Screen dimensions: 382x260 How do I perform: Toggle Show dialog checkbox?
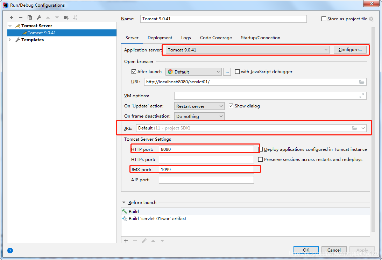click(x=231, y=106)
